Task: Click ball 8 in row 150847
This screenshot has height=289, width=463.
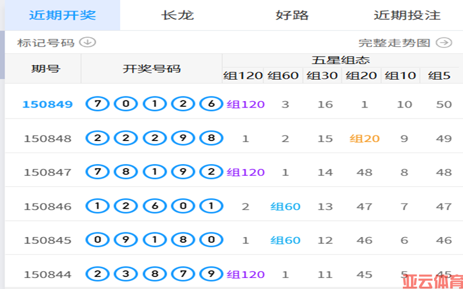Action: pos(126,172)
